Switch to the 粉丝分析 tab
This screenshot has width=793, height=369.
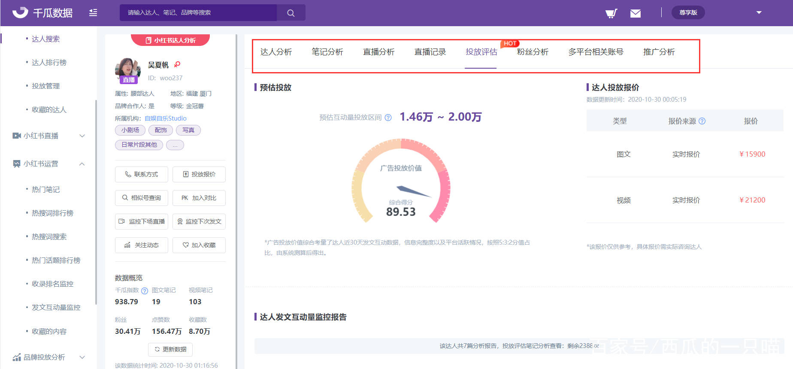(533, 52)
